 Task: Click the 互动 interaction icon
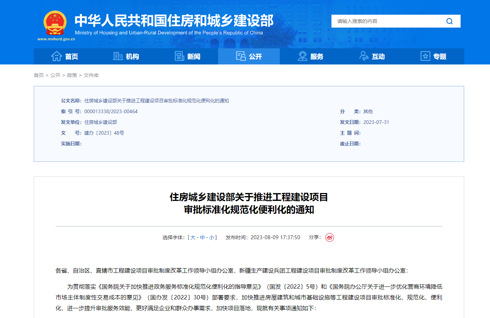pos(364,56)
